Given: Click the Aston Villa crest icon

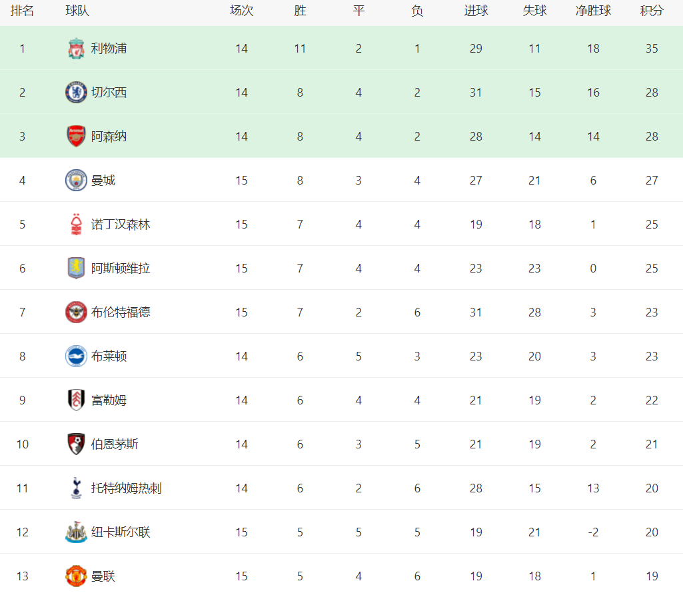Looking at the screenshot, I should (76, 269).
